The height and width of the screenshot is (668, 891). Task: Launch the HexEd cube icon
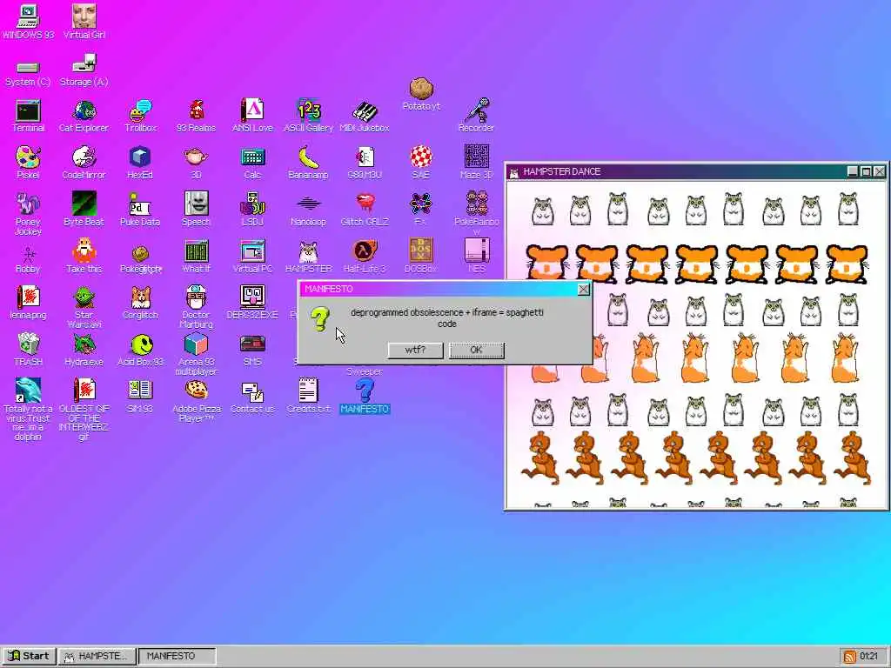140,163
